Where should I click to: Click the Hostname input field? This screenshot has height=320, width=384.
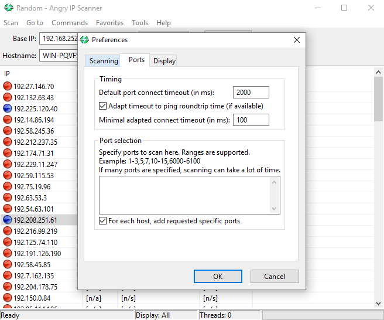(x=59, y=56)
